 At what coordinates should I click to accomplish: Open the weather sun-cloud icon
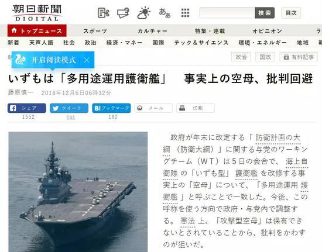pos(144,13)
